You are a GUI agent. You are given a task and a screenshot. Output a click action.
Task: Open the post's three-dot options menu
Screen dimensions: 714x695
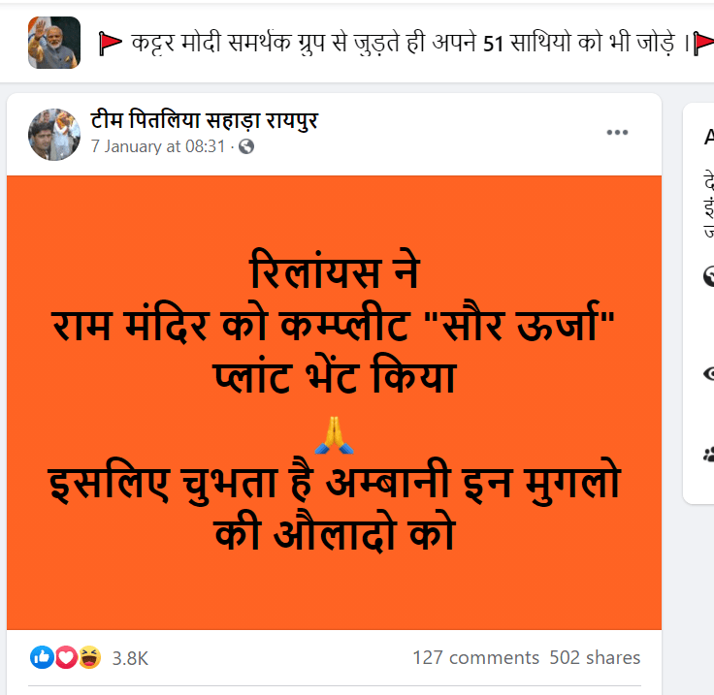[x=617, y=133]
